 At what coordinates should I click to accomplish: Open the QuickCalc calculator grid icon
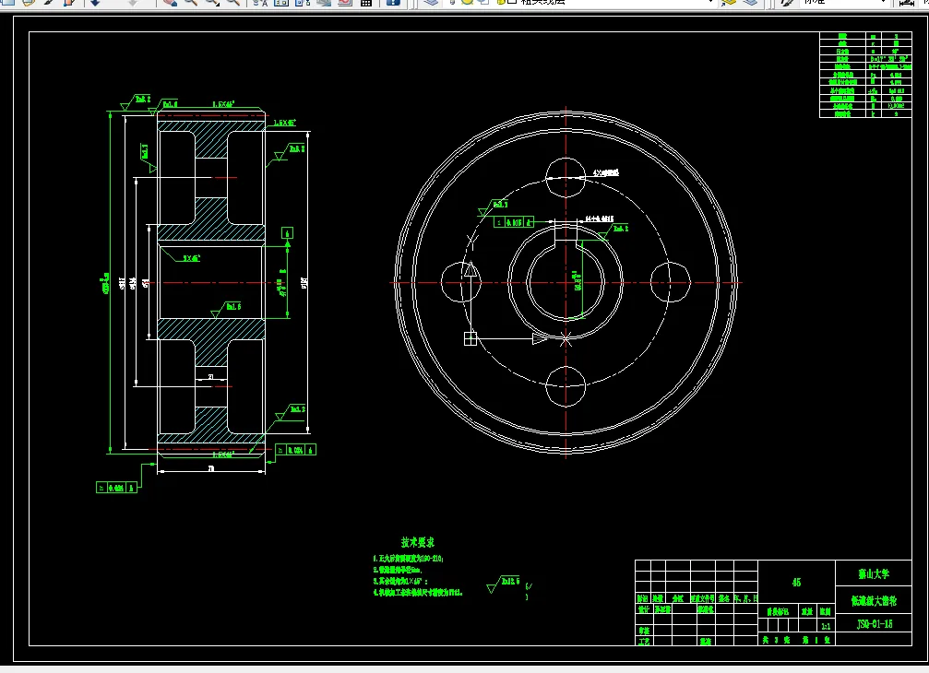tap(366, 3)
